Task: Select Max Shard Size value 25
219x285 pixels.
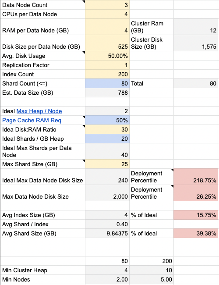Action: [x=107, y=164]
